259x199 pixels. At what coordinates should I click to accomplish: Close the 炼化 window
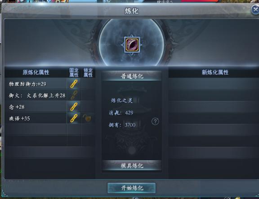click(255, 9)
